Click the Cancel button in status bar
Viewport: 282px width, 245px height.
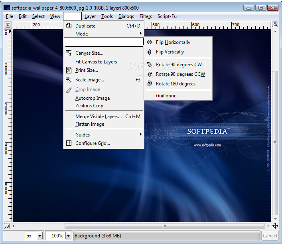click(270, 236)
